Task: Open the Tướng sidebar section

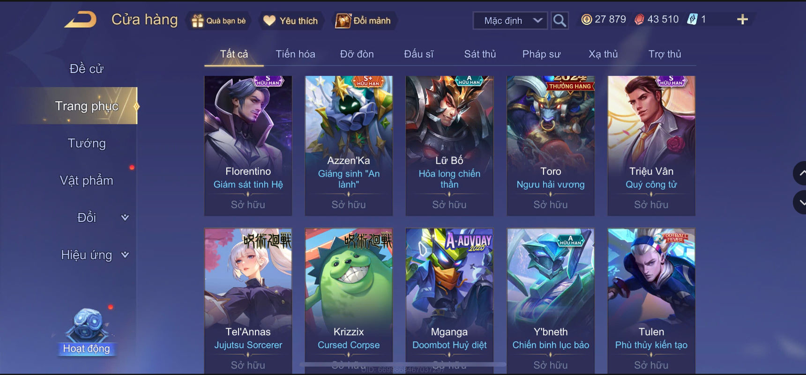Action: coord(87,143)
